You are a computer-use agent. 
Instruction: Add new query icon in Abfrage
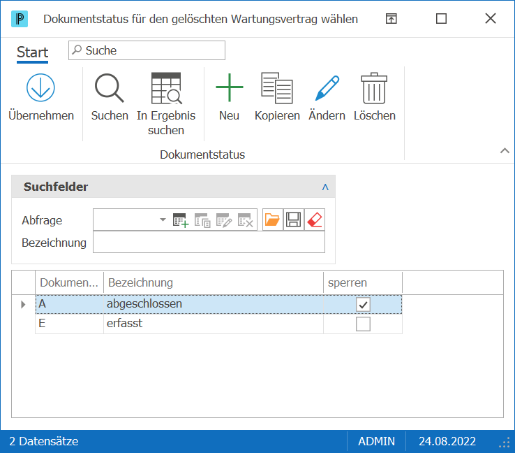click(181, 220)
